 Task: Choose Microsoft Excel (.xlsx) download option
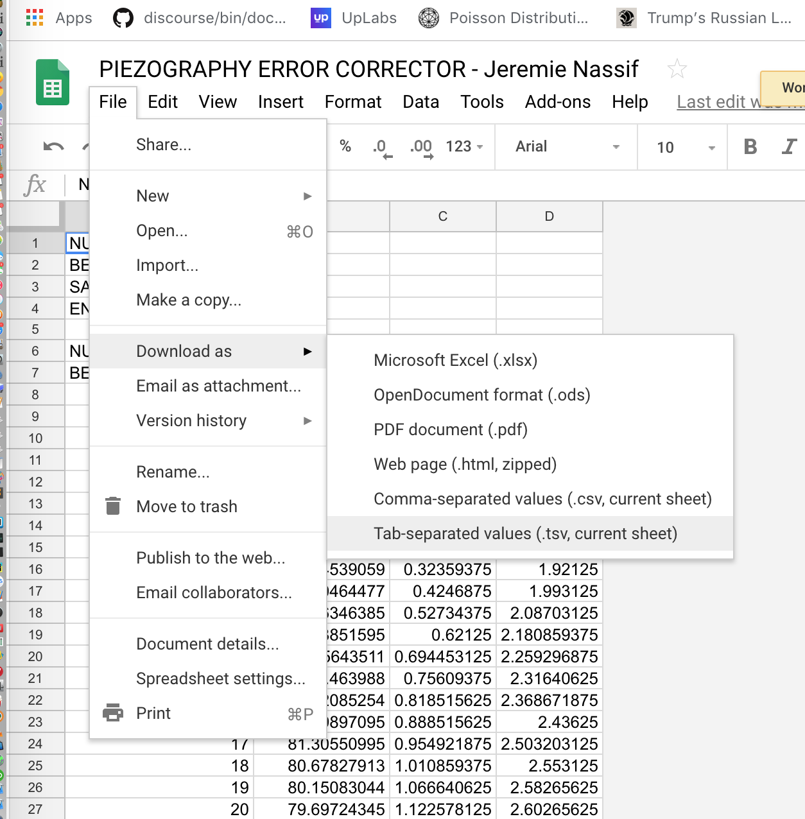click(455, 360)
